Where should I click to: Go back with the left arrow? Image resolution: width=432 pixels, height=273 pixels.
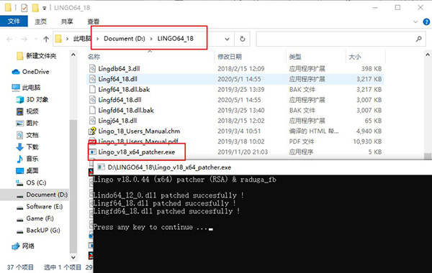(x=9, y=39)
